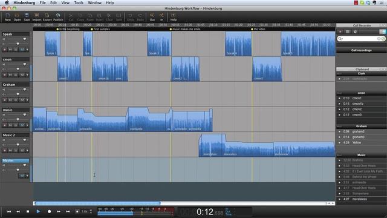Mute the music track
This screenshot has width=387, height=218.
pyautogui.click(x=10, y=125)
